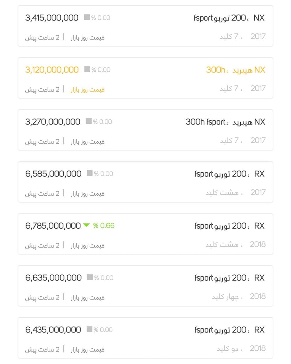
Task: Click gray square indicator next to 3,120,000,000
Action: (87, 69)
